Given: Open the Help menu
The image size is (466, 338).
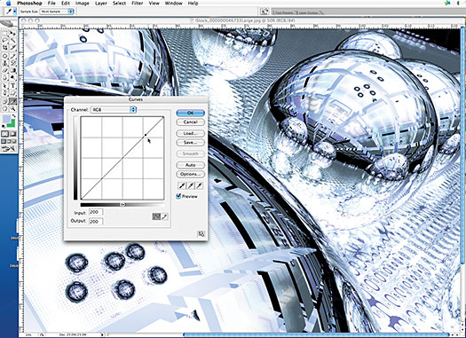Looking at the screenshot, I should tap(193, 4).
